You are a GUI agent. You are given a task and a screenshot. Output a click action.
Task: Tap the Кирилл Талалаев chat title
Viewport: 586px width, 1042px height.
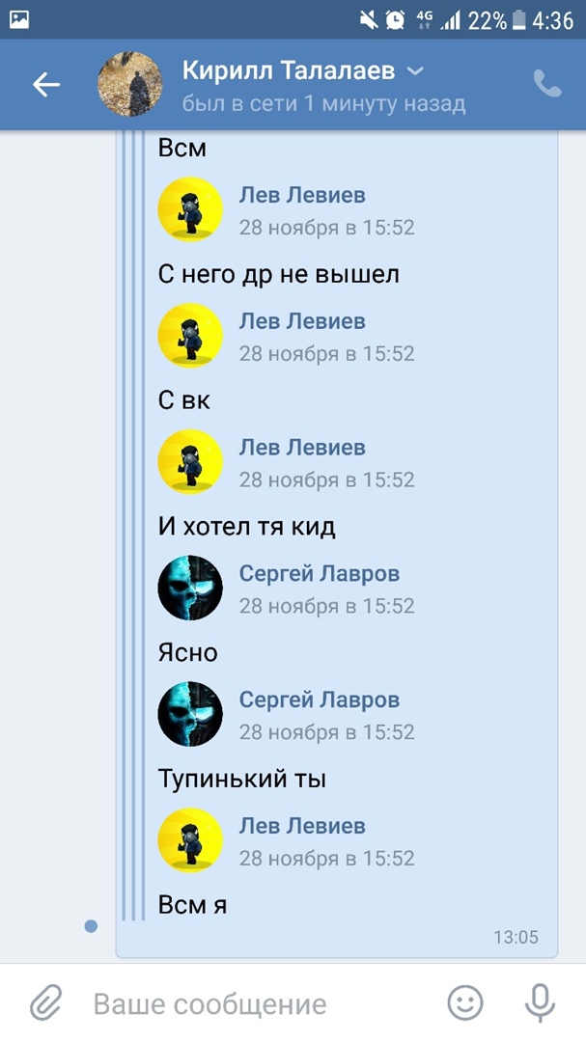[289, 70]
